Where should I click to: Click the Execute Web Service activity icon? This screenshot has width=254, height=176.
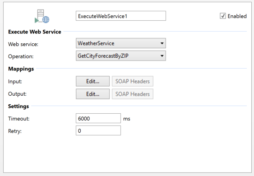(42, 16)
